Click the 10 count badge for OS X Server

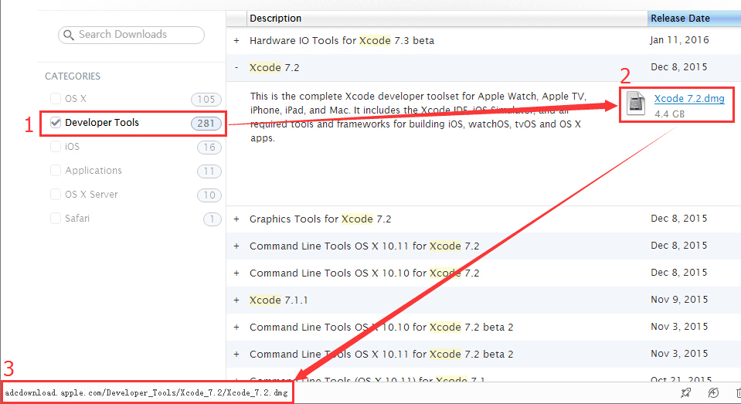pyautogui.click(x=209, y=195)
